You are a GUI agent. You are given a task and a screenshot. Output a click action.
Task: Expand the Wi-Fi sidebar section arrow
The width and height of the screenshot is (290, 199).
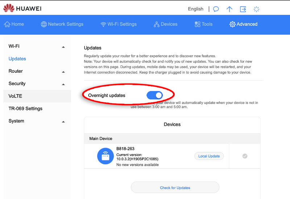[63, 47]
